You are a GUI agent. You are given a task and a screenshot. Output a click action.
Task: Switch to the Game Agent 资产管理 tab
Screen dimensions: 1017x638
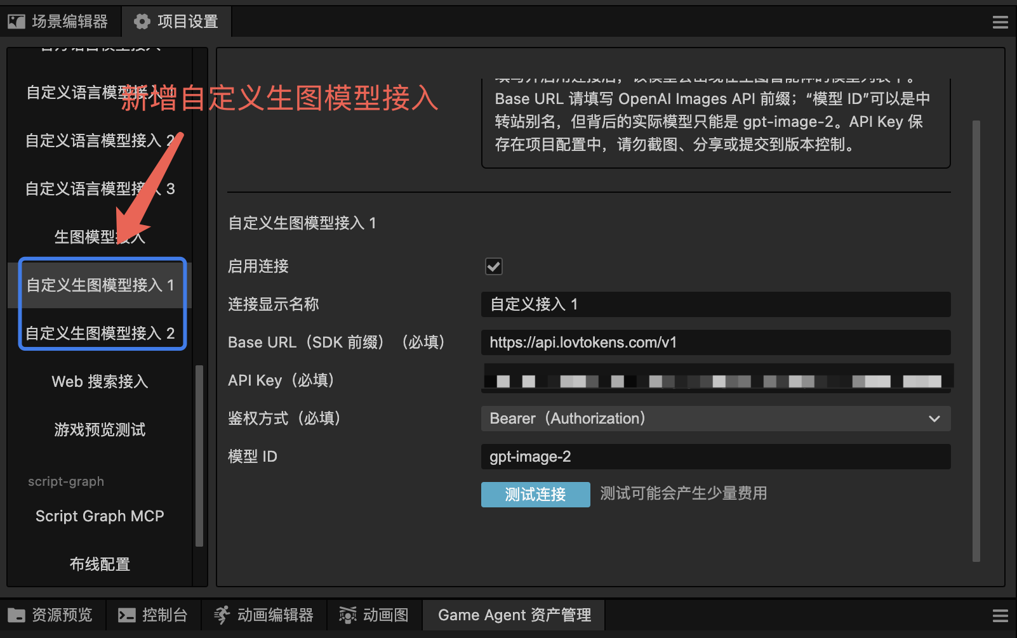coord(514,615)
